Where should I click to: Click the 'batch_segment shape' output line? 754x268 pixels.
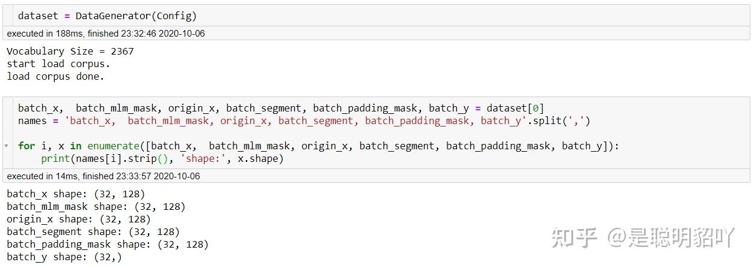[x=93, y=232]
